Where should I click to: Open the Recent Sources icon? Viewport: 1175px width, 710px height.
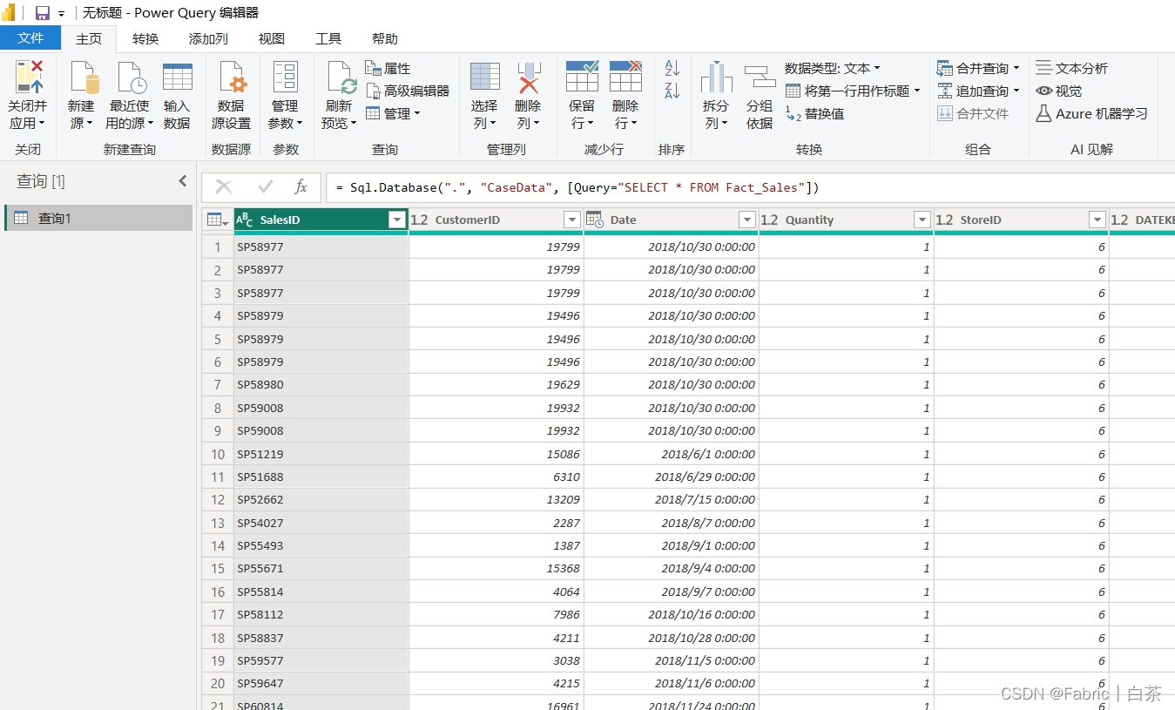(132, 78)
